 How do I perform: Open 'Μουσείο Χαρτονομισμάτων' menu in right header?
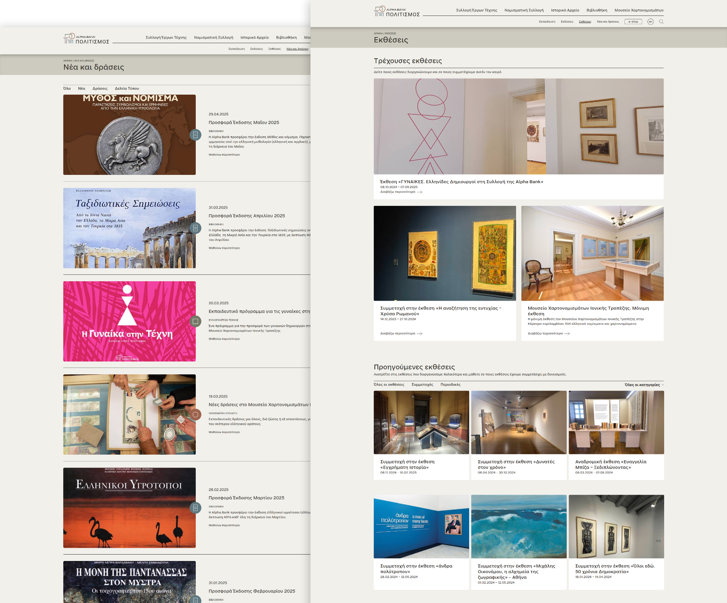639,10
